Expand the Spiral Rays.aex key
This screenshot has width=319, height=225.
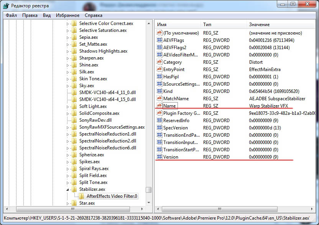coord(67,169)
